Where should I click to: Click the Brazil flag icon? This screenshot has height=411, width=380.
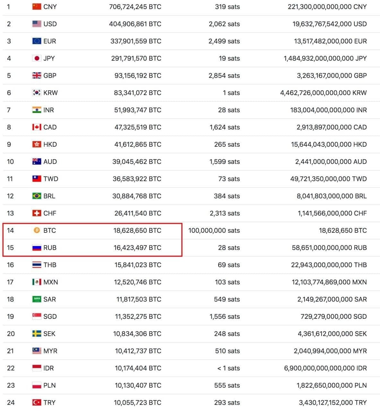click(37, 196)
